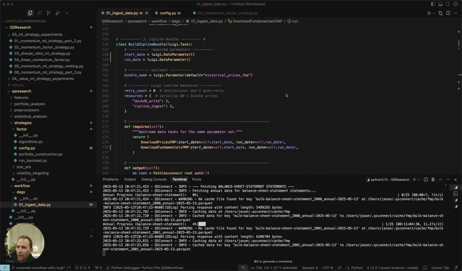
Task: Click the Run Python File play button
Action: point(429,13)
